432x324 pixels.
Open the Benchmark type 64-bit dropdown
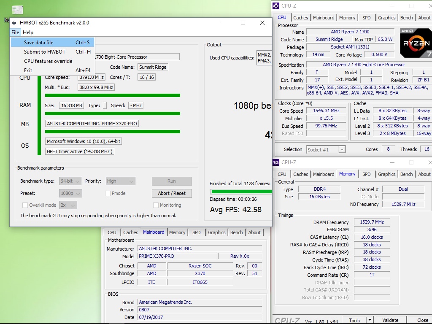(x=70, y=181)
